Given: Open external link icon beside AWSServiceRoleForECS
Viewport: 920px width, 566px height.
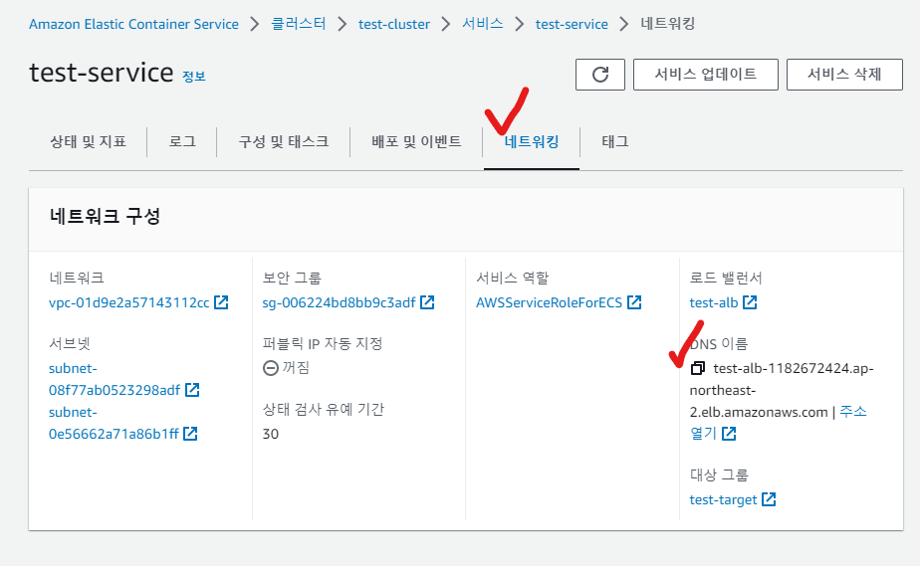Looking at the screenshot, I should pos(634,302).
